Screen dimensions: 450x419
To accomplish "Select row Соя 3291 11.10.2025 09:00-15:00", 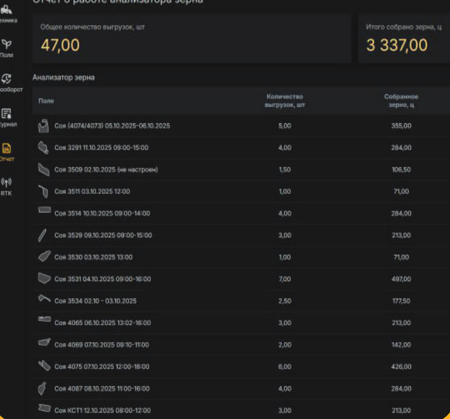I will point(241,148).
